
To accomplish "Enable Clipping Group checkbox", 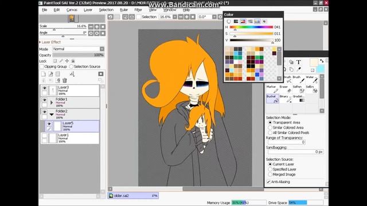I will 42,66.
